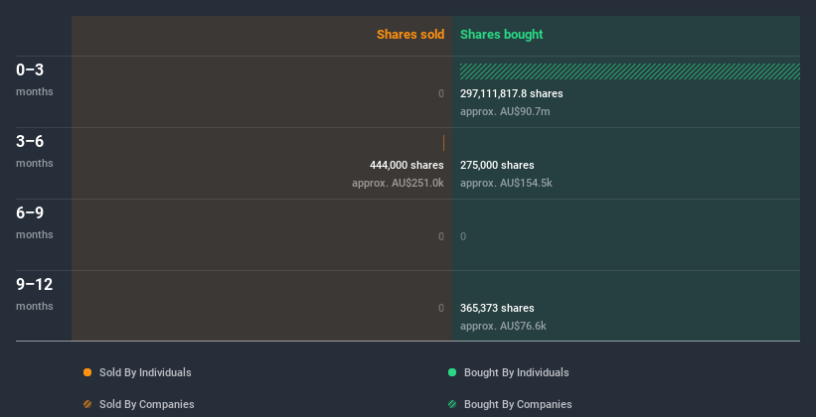
Task: Select the 444,000 shares sold value
Action: pyautogui.click(x=407, y=165)
